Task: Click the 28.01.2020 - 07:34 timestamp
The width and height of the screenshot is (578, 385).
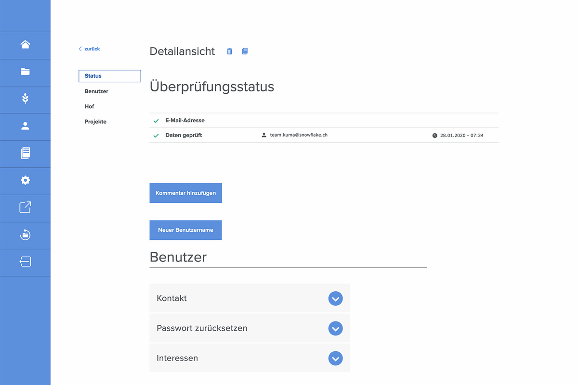Action: (x=462, y=136)
